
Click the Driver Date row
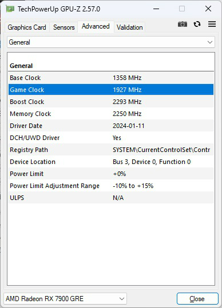[x=111, y=126]
